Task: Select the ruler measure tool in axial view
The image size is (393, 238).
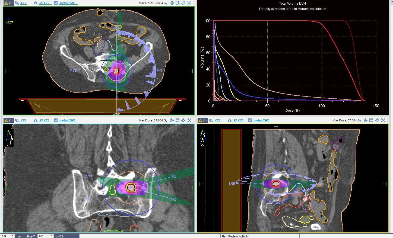Action: (183, 3)
